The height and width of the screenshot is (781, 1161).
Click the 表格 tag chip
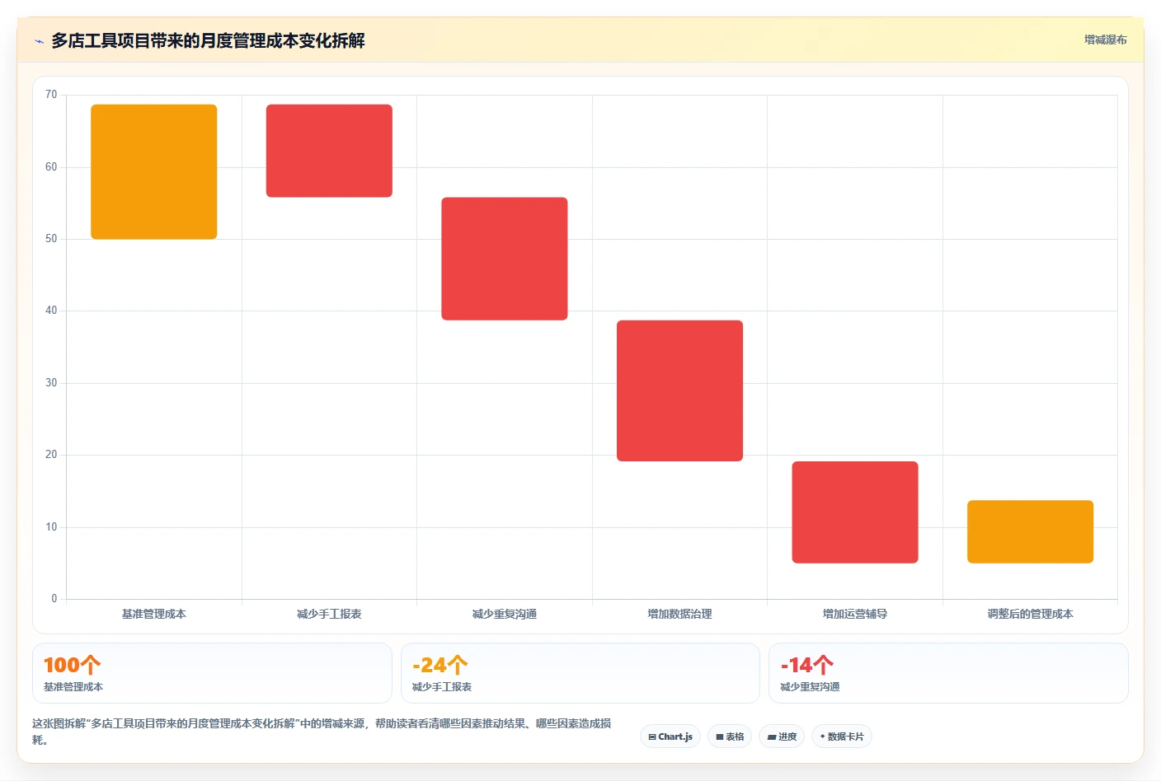pos(730,737)
